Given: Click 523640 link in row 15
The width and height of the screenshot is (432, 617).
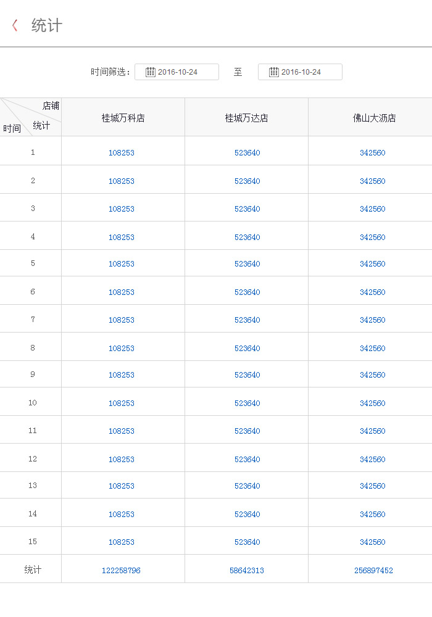Looking at the screenshot, I should (x=247, y=542).
